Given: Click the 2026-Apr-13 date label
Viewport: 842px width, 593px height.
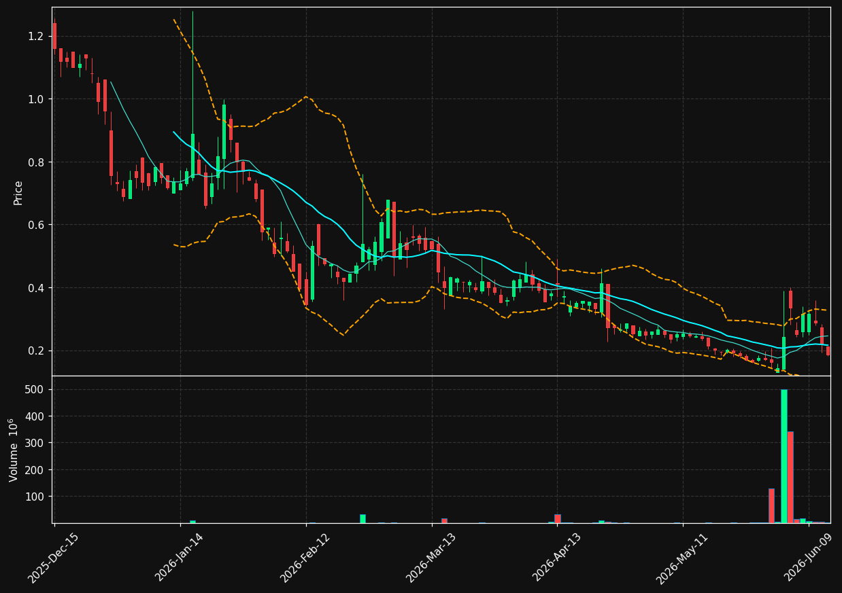Looking at the screenshot, I should (x=557, y=558).
